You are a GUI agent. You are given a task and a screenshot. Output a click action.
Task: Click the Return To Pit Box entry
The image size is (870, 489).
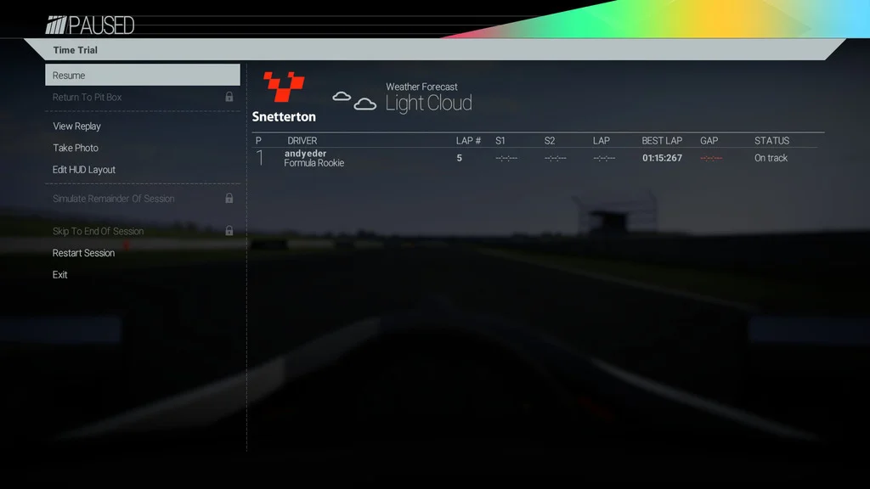143,97
